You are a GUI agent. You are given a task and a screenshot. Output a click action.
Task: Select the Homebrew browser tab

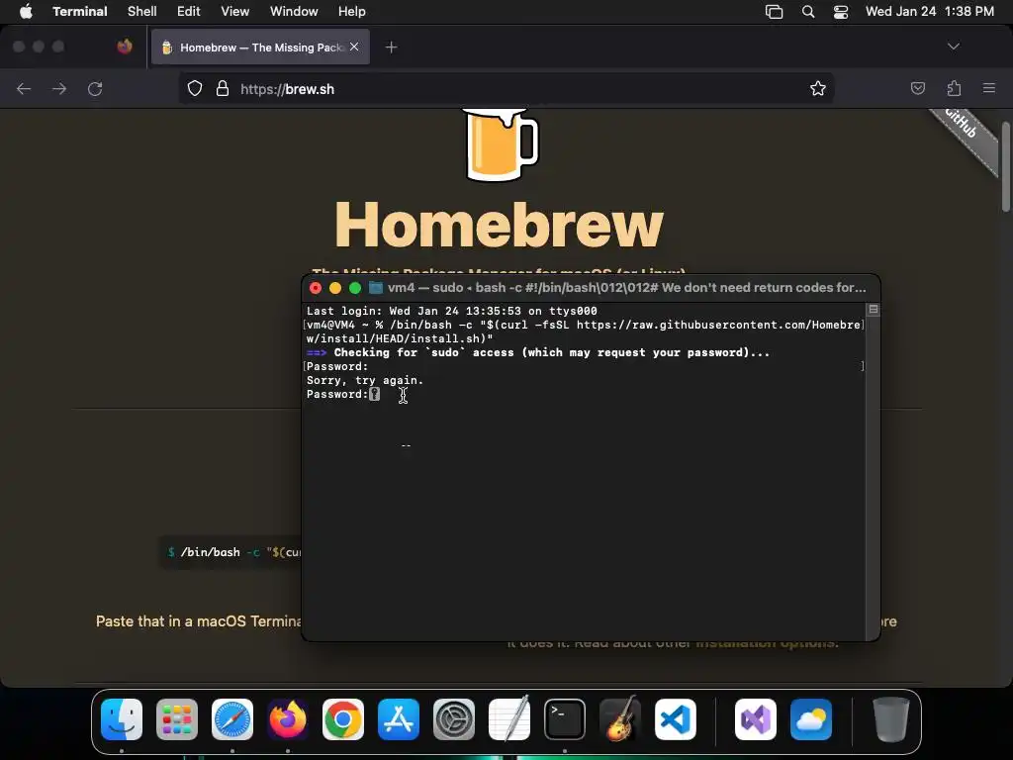click(x=260, y=47)
